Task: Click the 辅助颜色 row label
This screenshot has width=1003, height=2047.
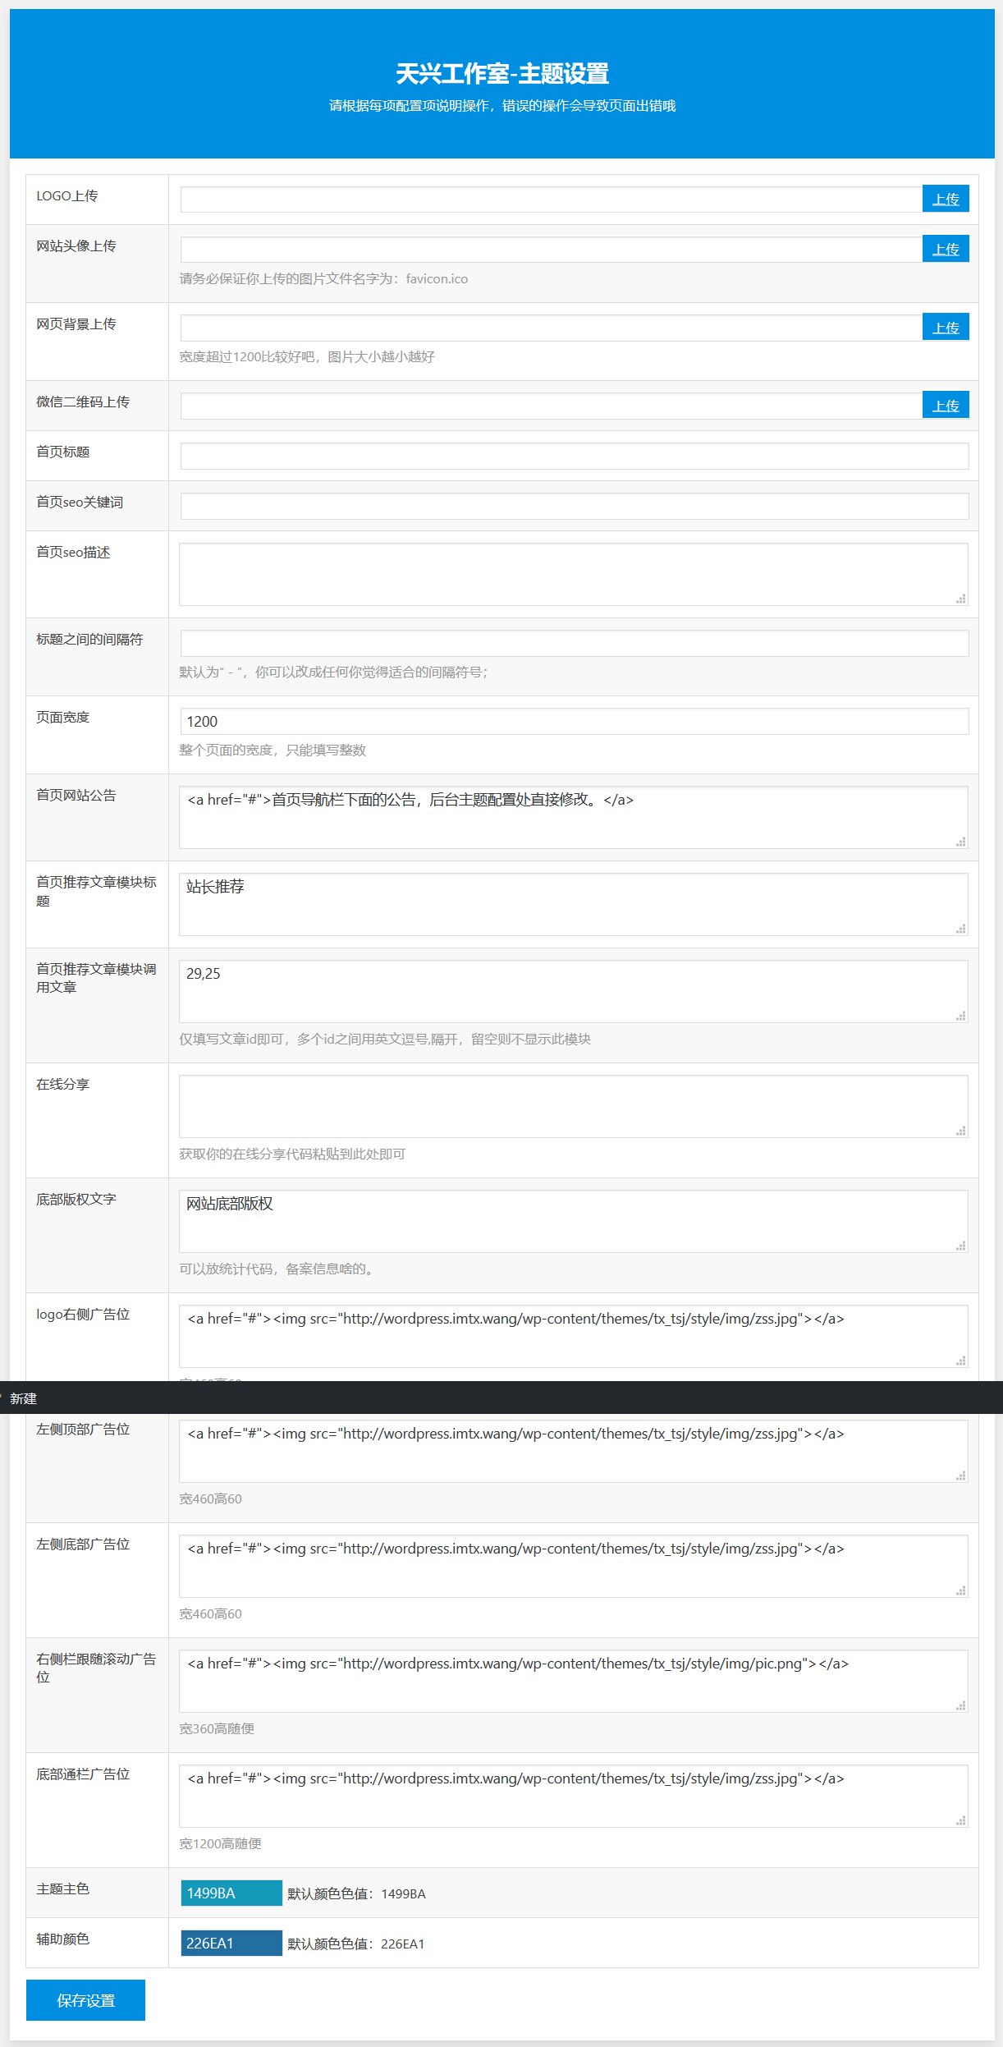Action: [63, 1939]
